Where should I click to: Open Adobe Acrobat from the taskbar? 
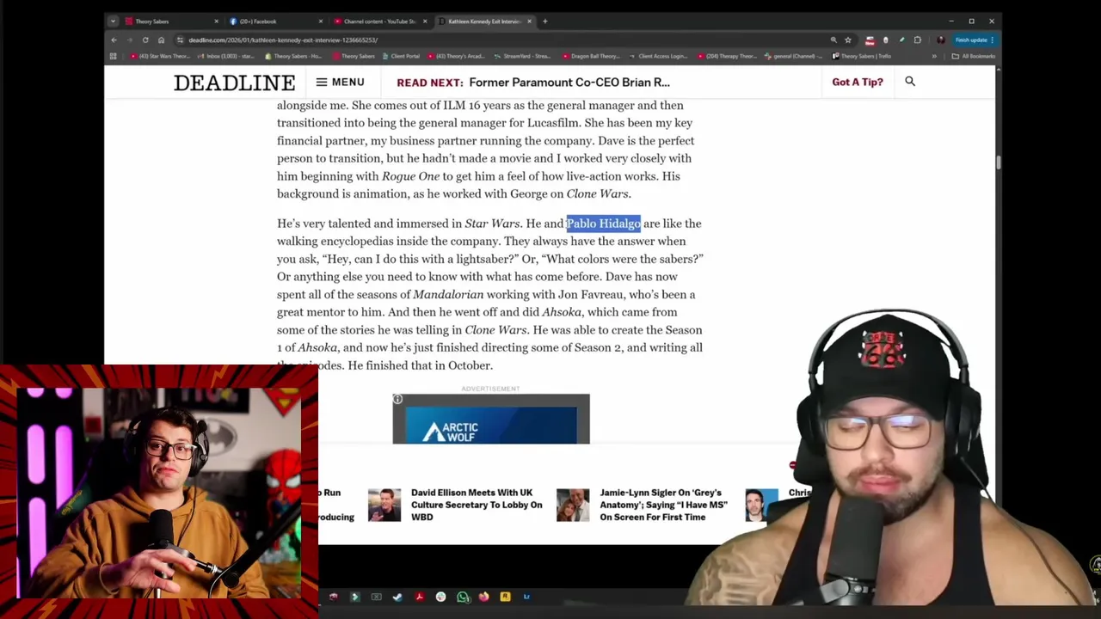click(x=420, y=597)
